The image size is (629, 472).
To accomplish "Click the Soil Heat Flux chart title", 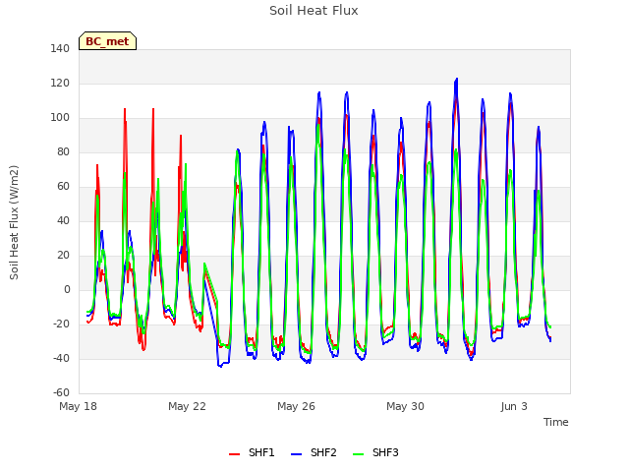I will point(314,11).
